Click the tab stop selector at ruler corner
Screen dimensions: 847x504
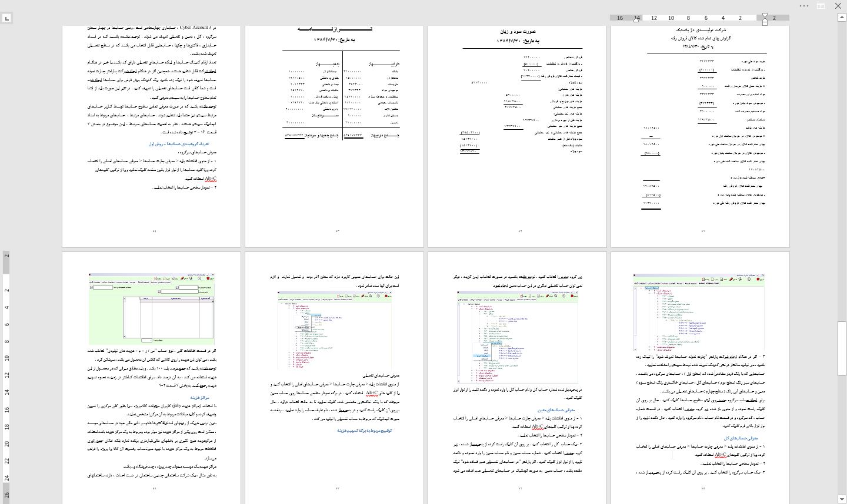(6, 18)
